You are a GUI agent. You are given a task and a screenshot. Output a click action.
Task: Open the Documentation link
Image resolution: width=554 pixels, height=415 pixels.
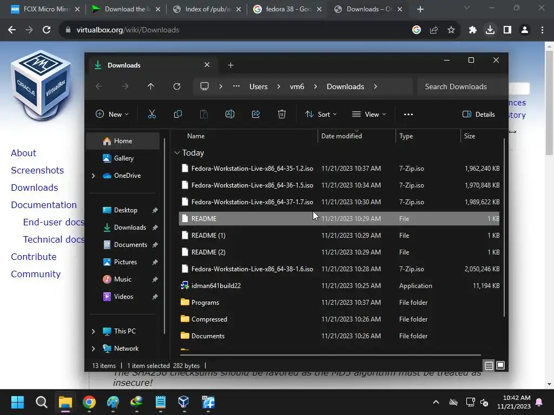(43, 205)
